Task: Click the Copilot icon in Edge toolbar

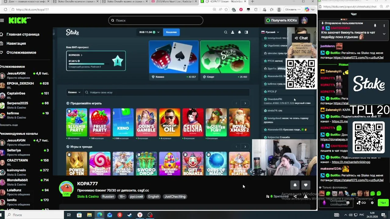Action: pos(307,9)
